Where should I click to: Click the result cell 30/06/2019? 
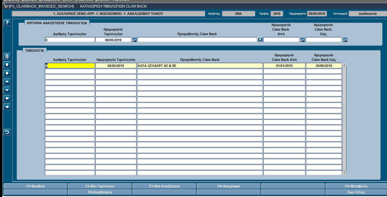pos(324,65)
